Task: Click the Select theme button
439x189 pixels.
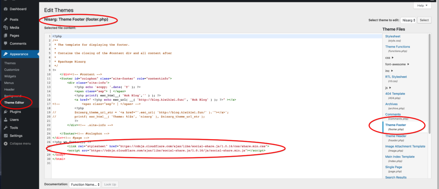Action: pos(424,20)
